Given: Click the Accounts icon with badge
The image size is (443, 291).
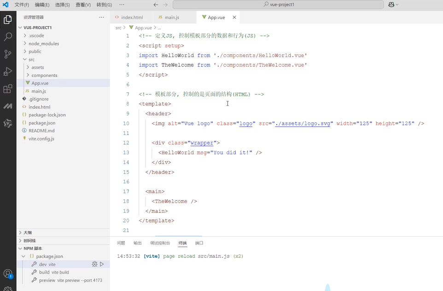Looking at the screenshot, I should [x=8, y=274].
